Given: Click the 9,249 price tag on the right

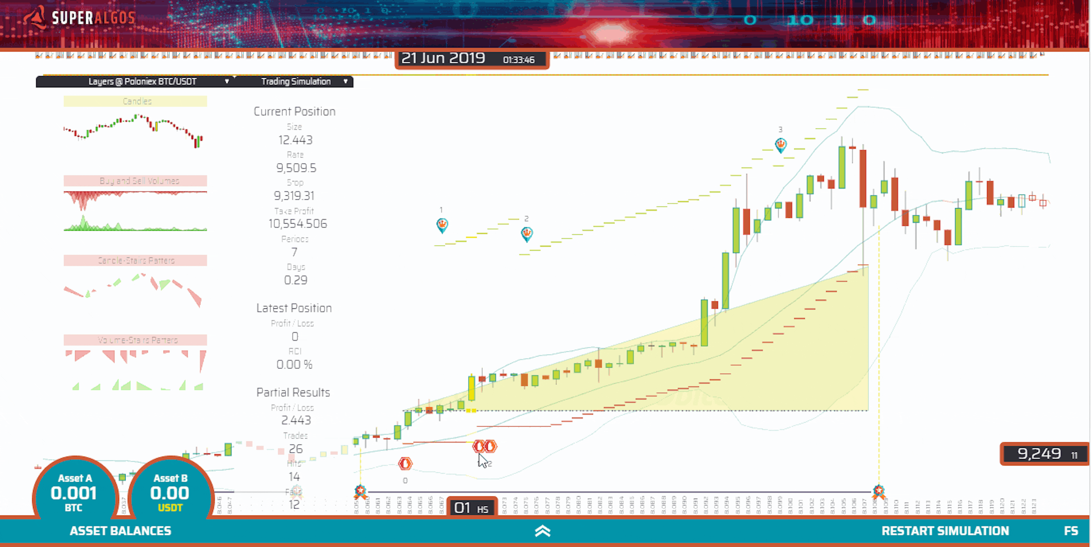Looking at the screenshot, I should pos(1043,454).
